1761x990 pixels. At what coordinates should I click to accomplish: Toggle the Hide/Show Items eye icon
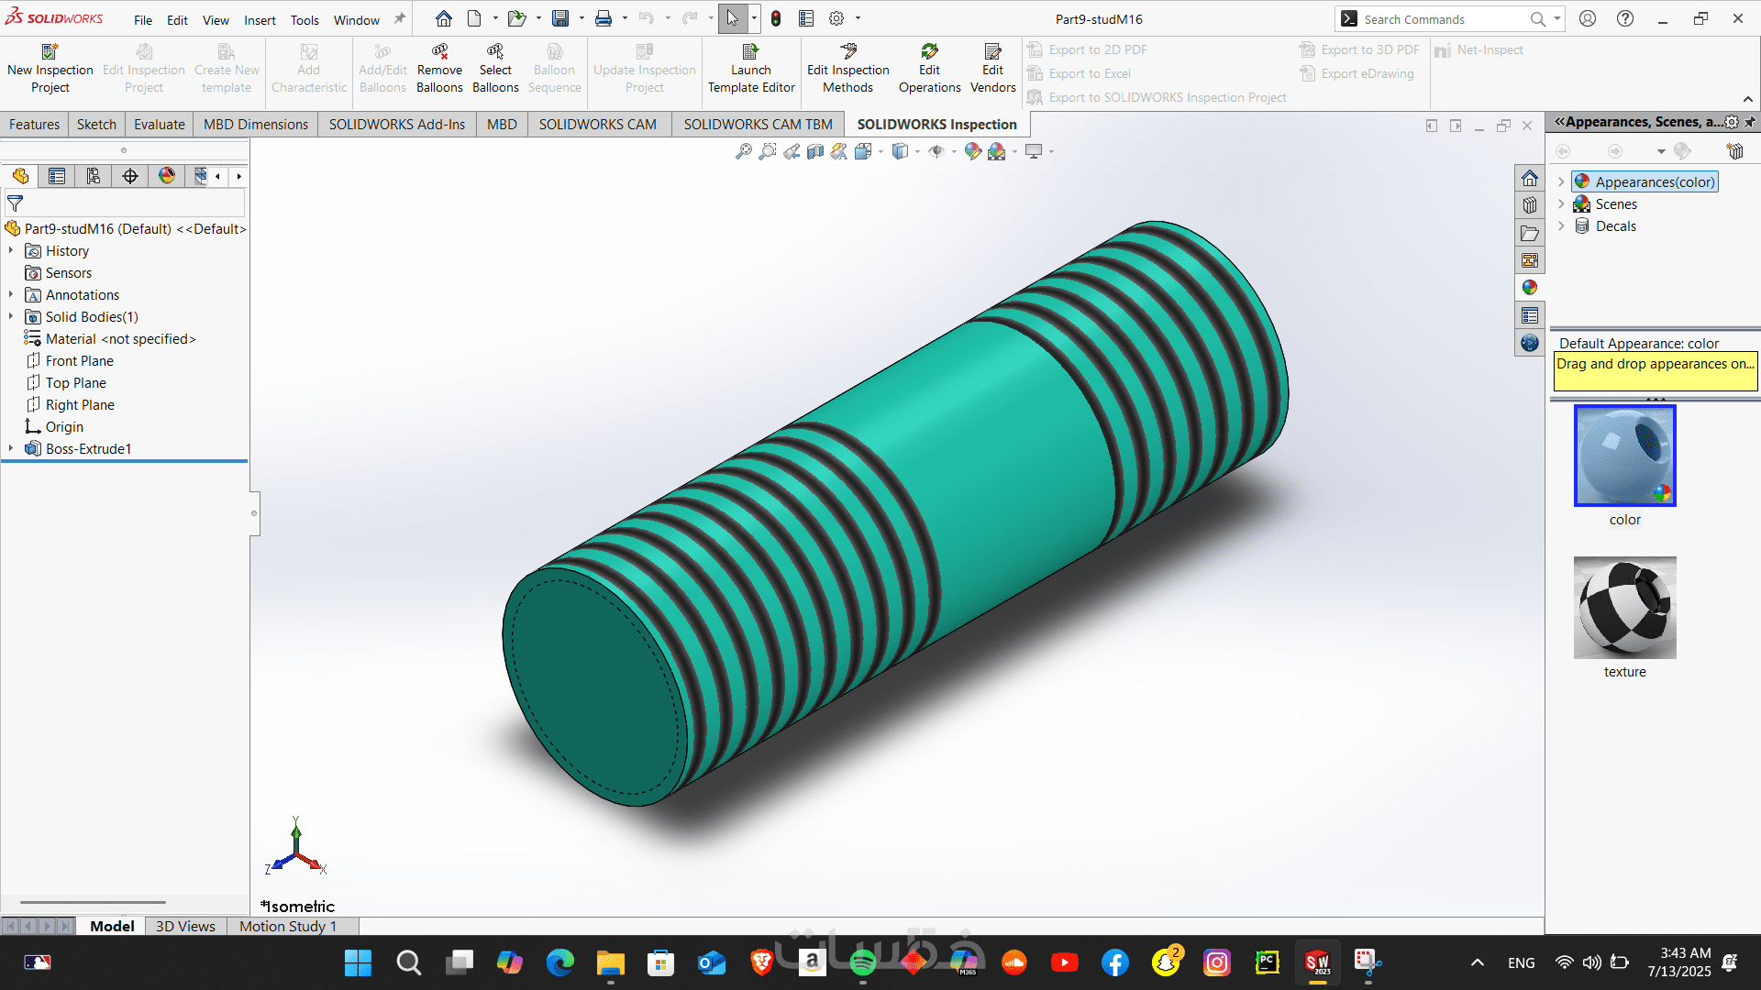click(x=936, y=151)
